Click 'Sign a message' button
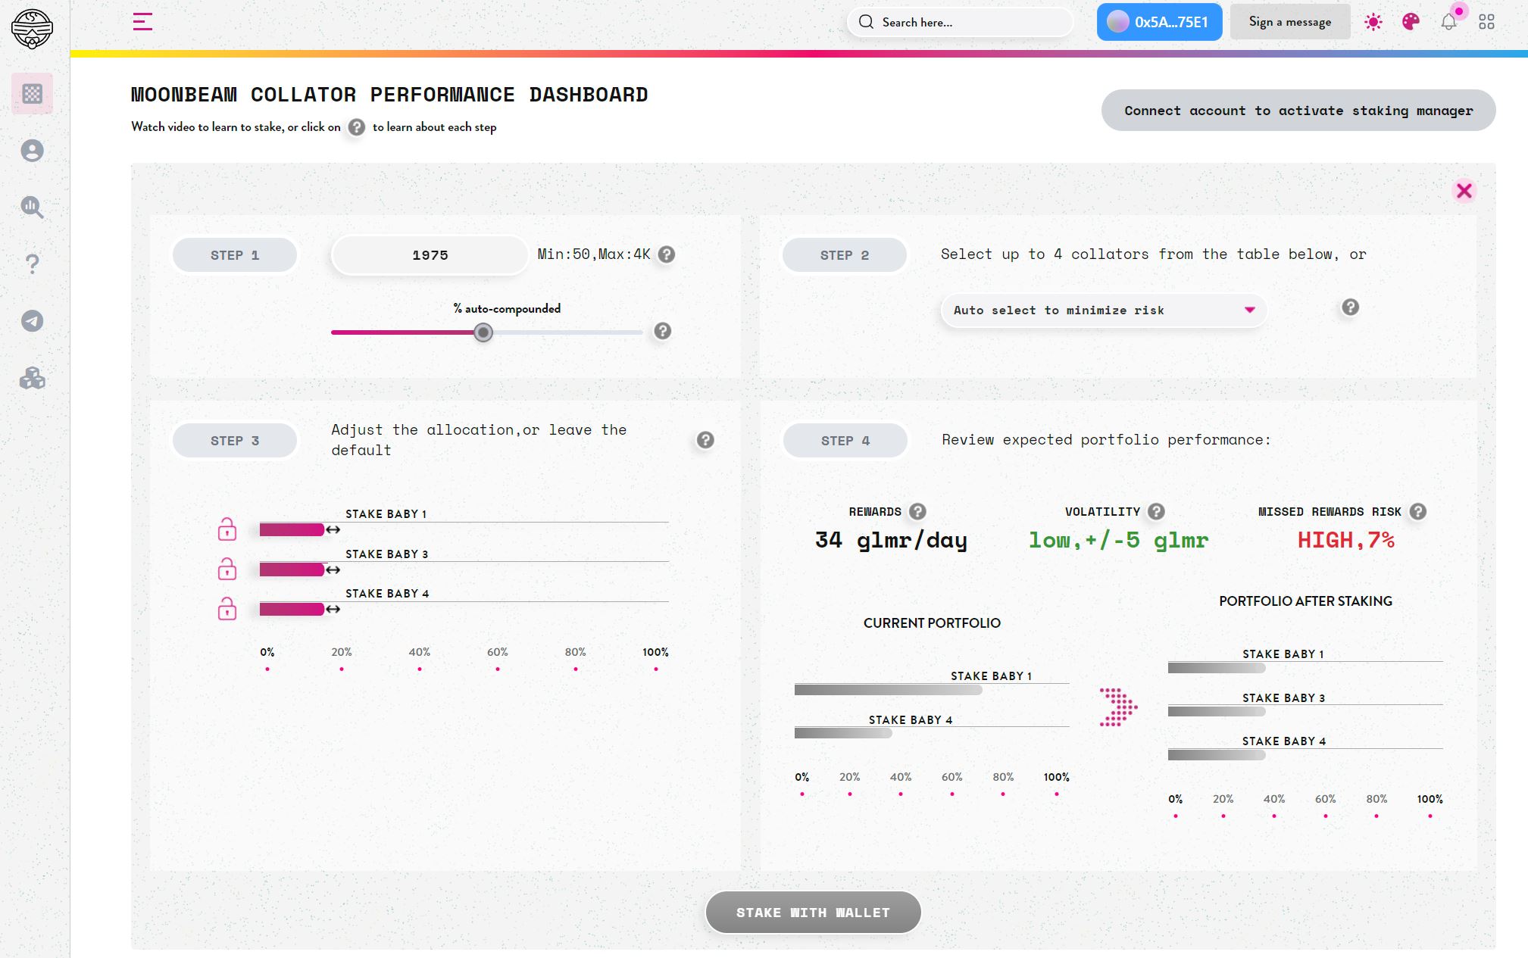This screenshot has width=1528, height=958. (1290, 22)
